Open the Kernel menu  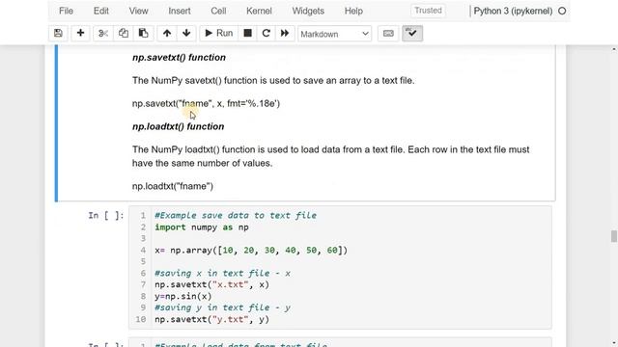point(259,11)
